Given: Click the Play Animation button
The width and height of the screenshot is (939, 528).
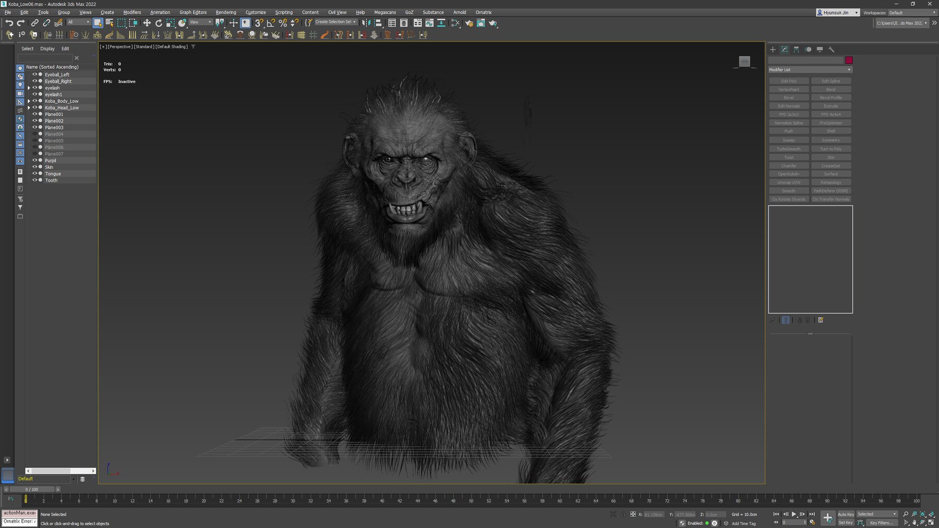Looking at the screenshot, I should [794, 514].
